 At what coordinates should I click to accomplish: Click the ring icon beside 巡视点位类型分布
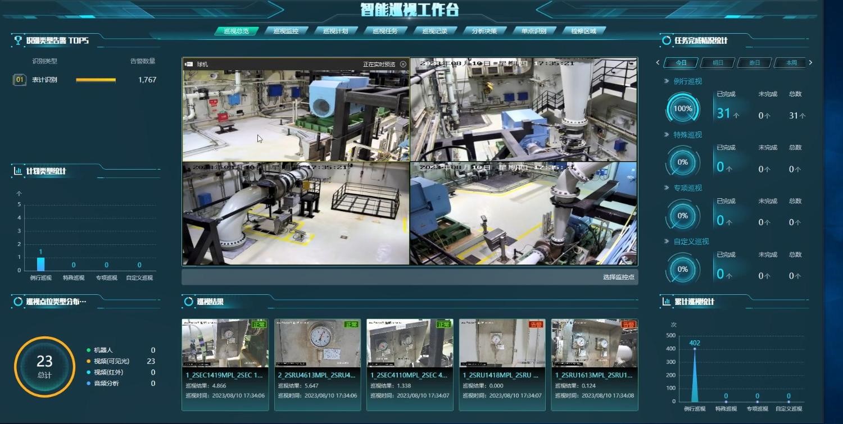(18, 302)
